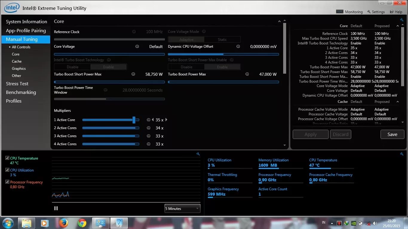The image size is (408, 229).
Task: Click the proposed list scroll down arrow
Action: pyautogui.click(x=403, y=122)
